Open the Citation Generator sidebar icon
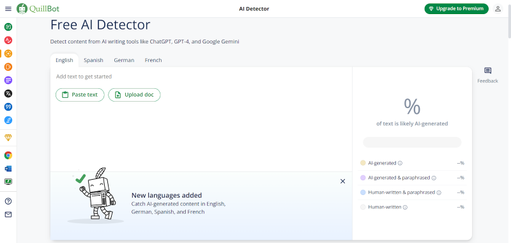Screen dimensions: 511x243 8,107
